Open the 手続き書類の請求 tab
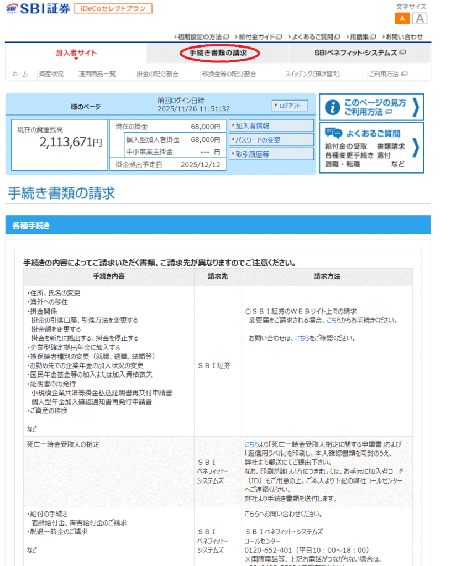456x566 pixels. 218,53
